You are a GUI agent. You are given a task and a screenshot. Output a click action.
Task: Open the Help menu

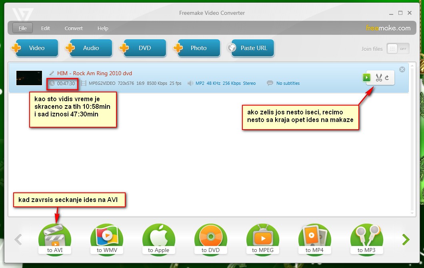pyautogui.click(x=103, y=28)
